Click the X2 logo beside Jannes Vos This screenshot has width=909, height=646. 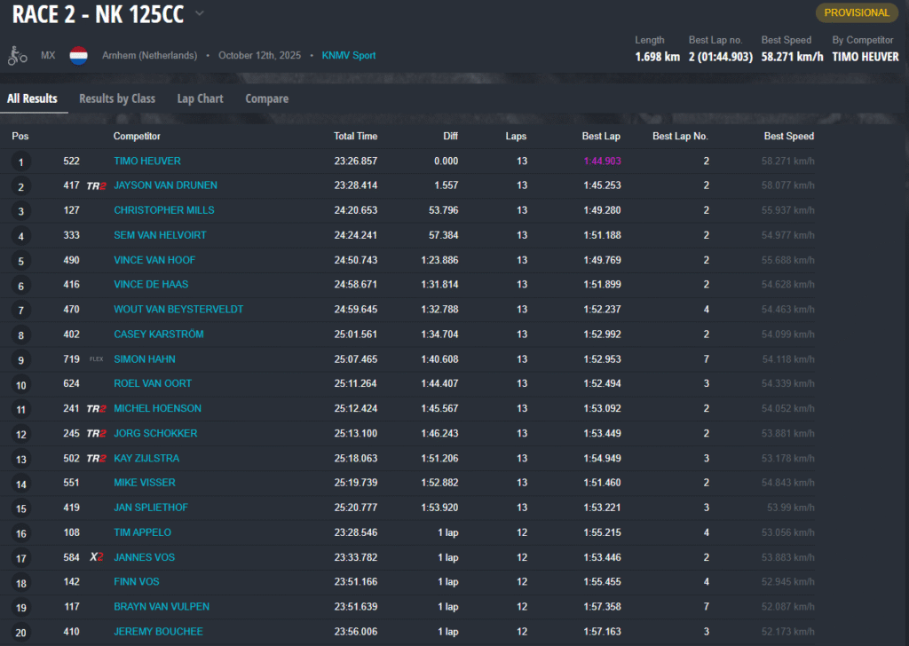96,557
